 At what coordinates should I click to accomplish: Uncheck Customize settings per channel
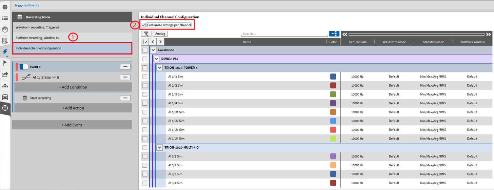click(x=144, y=25)
